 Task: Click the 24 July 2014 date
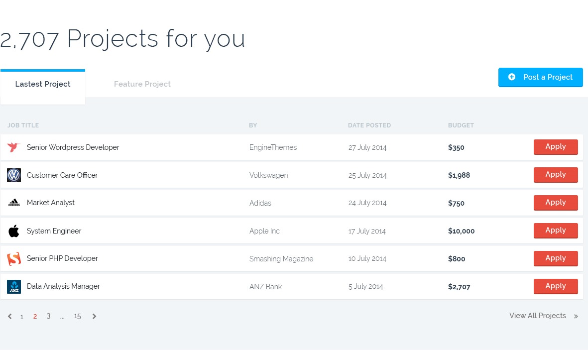pyautogui.click(x=367, y=203)
